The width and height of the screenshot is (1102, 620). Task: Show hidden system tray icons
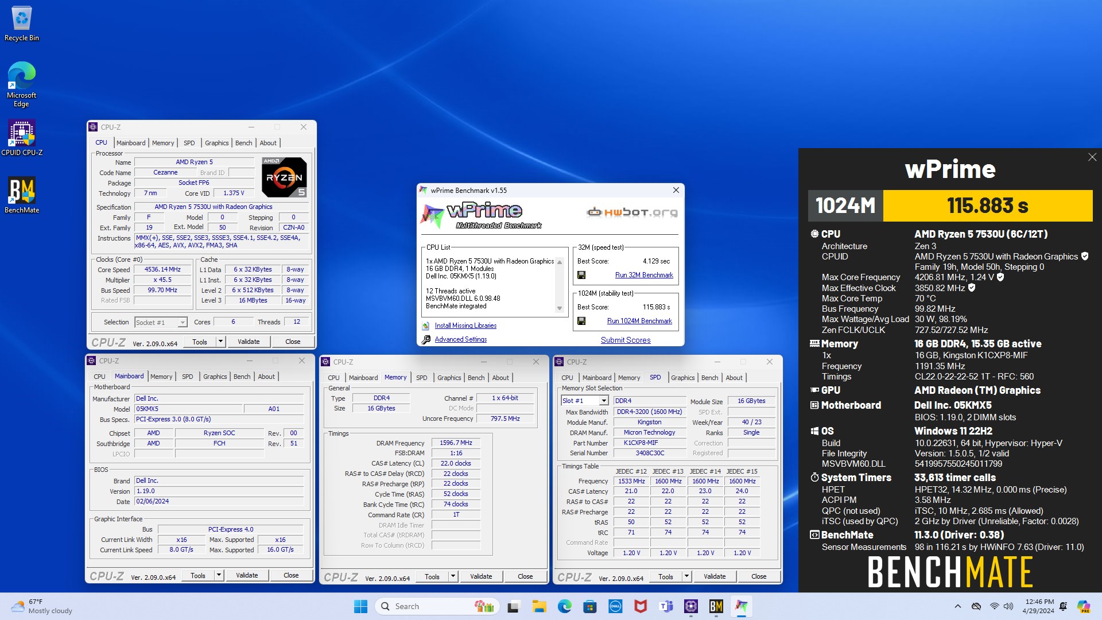[x=957, y=606]
